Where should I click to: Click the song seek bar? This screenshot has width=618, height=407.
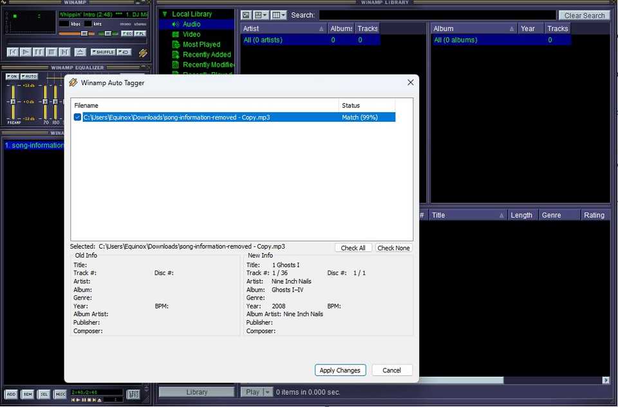(x=77, y=41)
